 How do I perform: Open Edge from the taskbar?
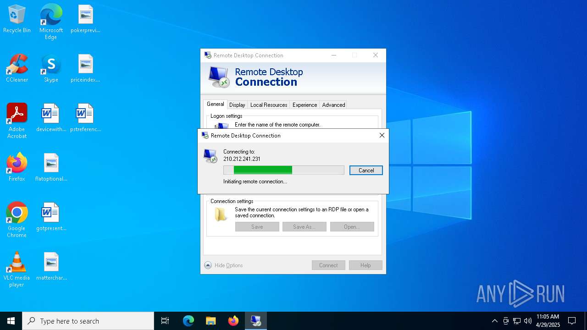[x=188, y=321]
